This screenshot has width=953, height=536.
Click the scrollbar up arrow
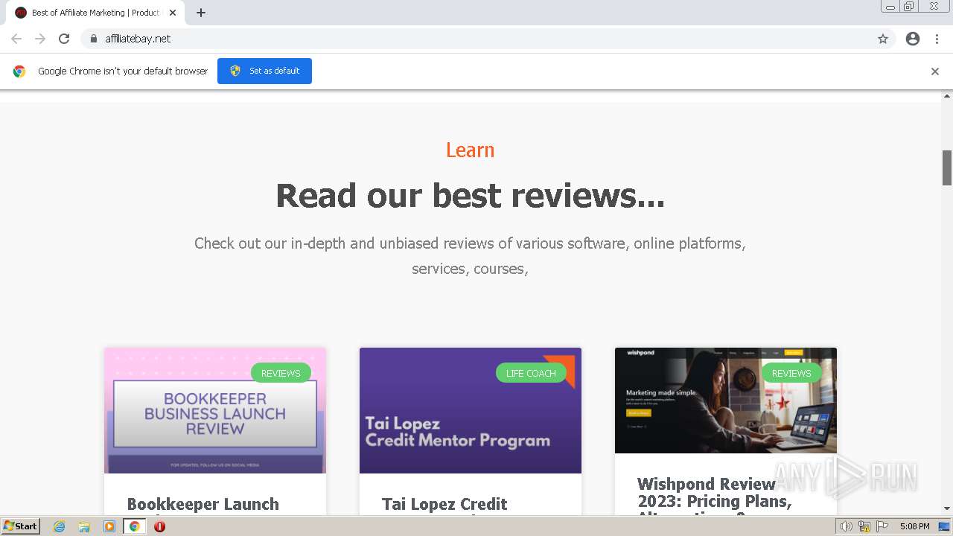click(x=947, y=96)
